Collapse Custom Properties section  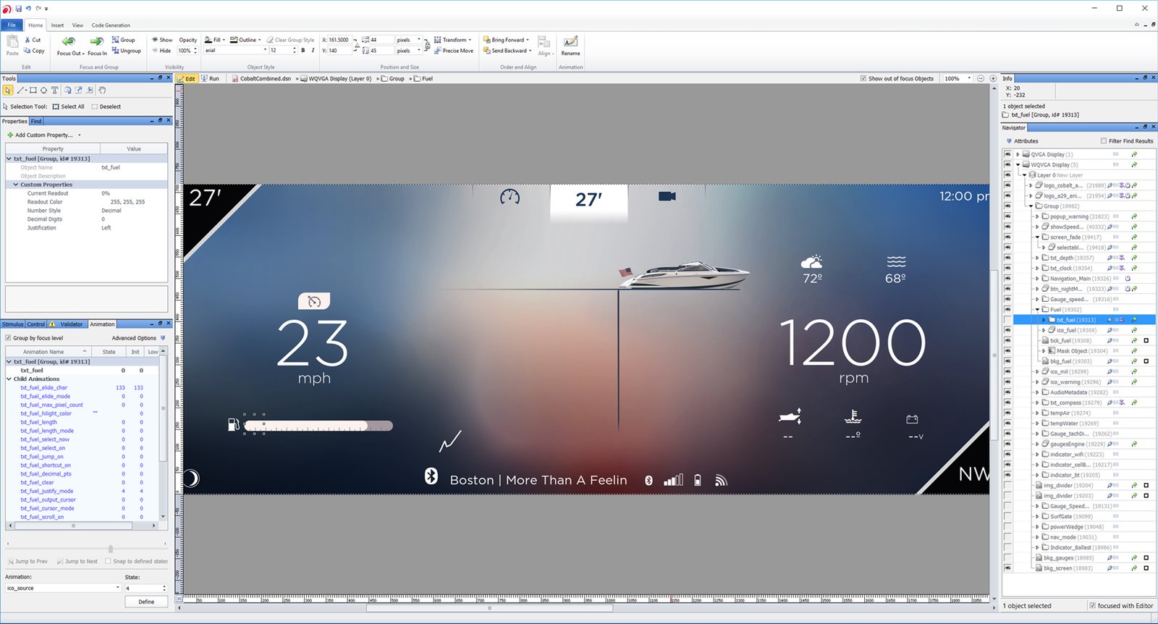16,185
